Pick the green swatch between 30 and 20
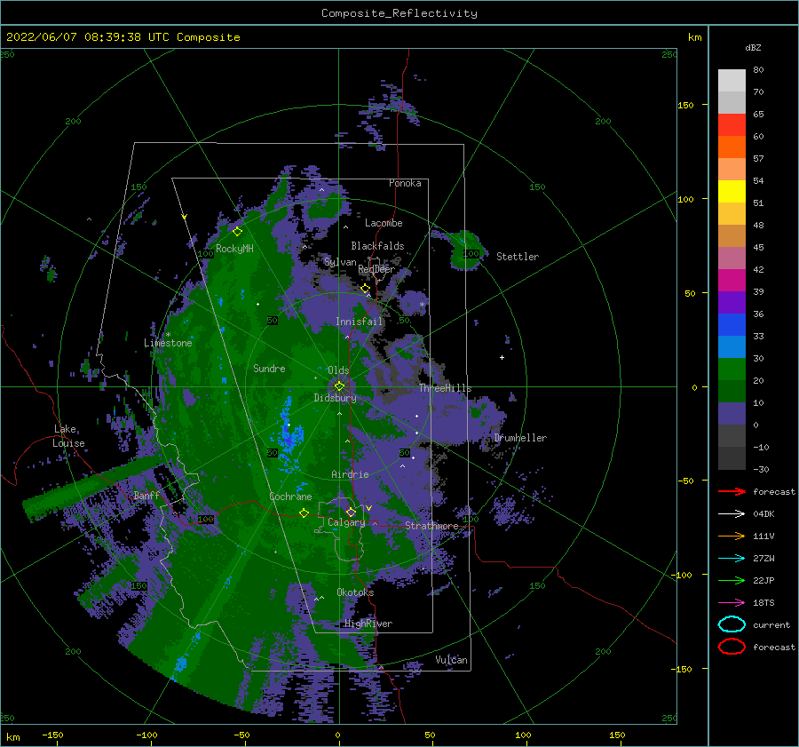The height and width of the screenshot is (747, 799). pyautogui.click(x=732, y=370)
